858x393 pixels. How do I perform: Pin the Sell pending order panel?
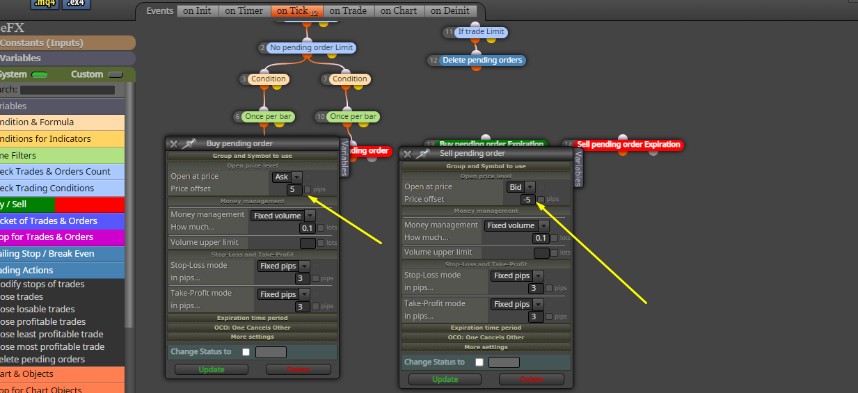[422, 154]
